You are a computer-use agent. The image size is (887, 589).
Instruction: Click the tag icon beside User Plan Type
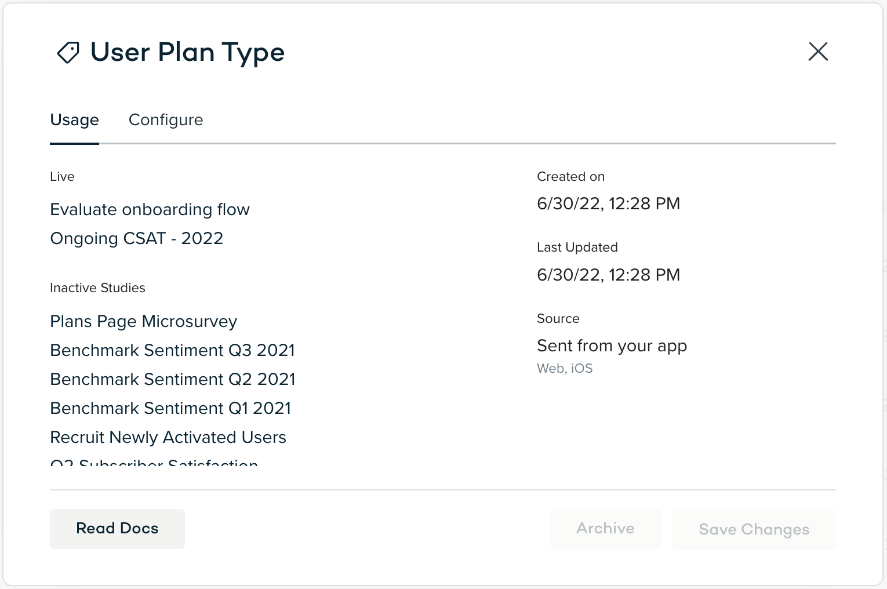(68, 53)
